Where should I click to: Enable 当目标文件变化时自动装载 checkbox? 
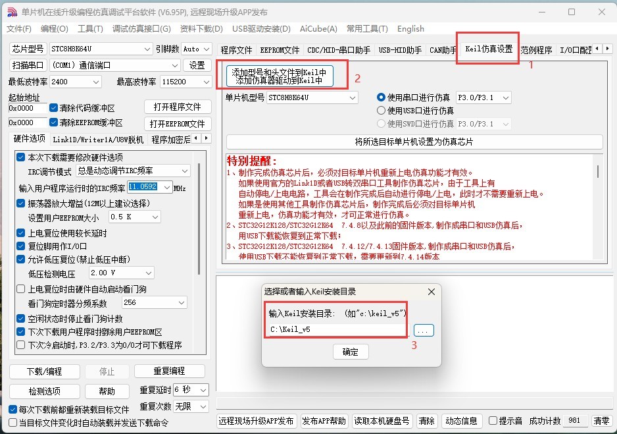point(12,423)
